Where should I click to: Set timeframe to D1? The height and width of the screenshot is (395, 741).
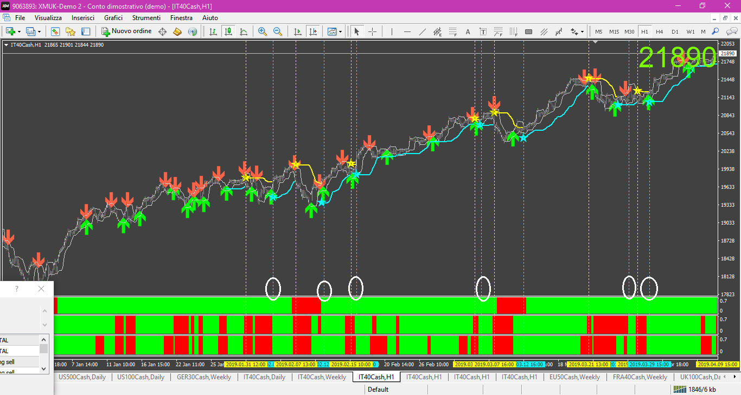tap(675, 31)
